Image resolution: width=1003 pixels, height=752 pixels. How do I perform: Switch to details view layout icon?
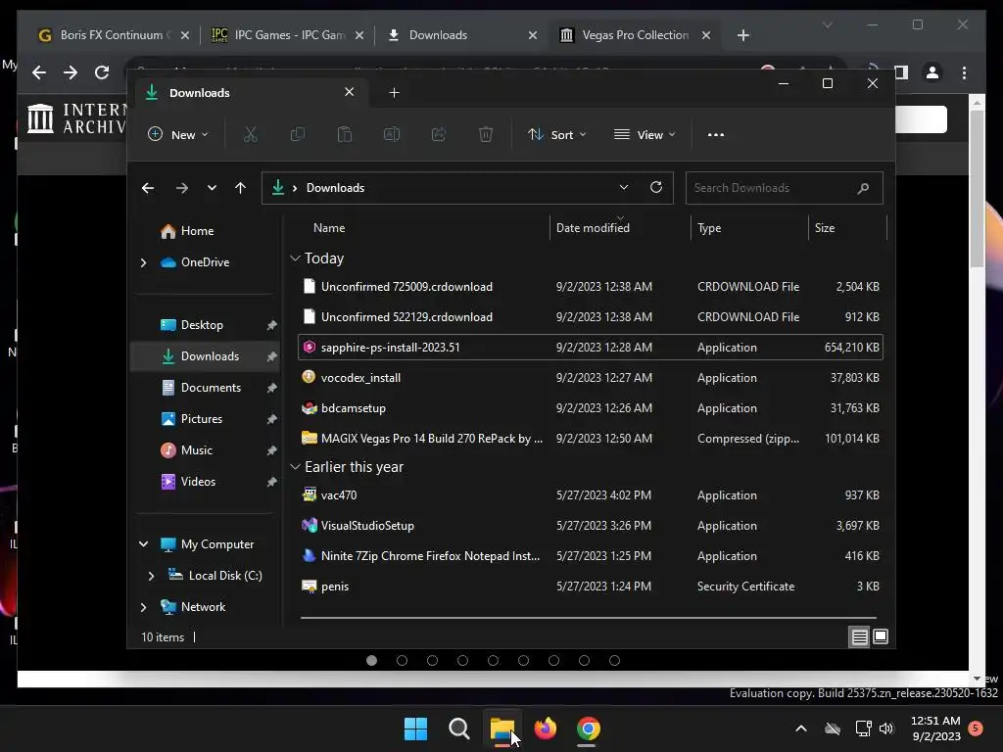tap(859, 636)
